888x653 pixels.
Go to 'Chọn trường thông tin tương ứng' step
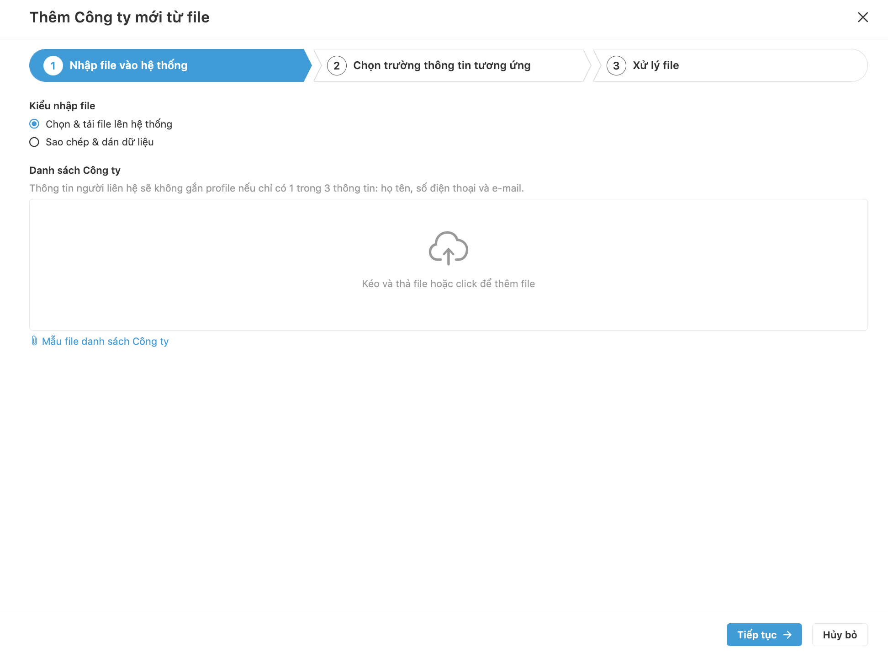point(442,65)
